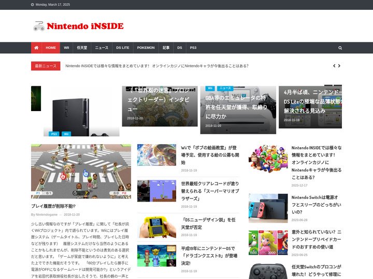Open PS3 console image slide
The height and width of the screenshot is (279, 373).
pos(81,111)
